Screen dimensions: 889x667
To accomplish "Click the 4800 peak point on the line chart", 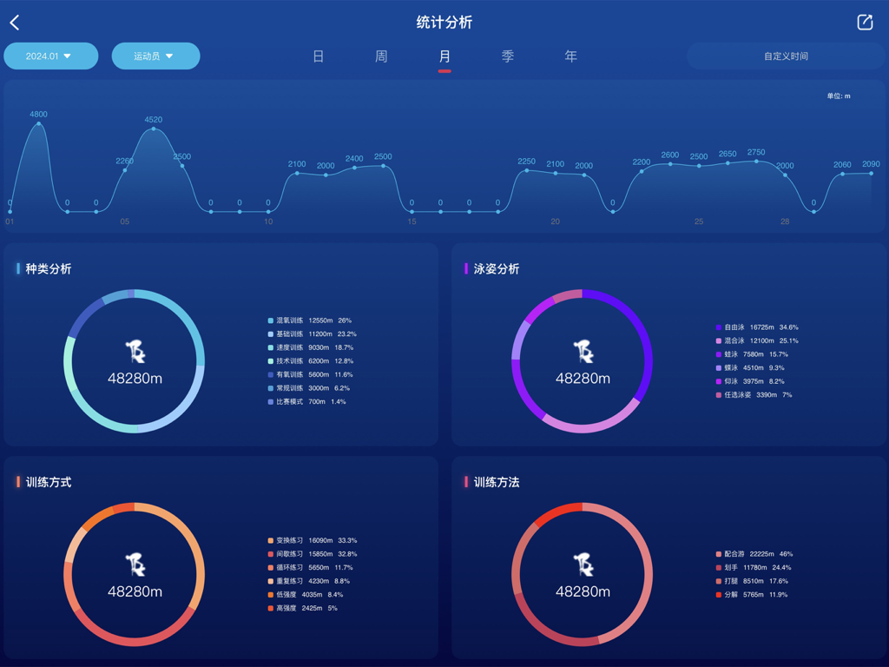I will [x=39, y=124].
